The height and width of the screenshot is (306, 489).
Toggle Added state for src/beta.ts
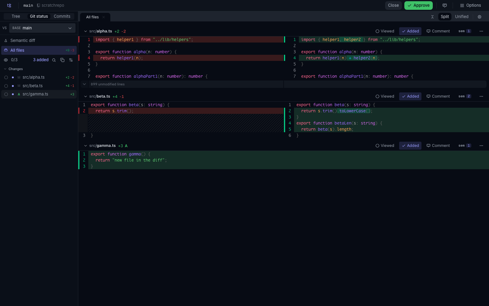410,96
